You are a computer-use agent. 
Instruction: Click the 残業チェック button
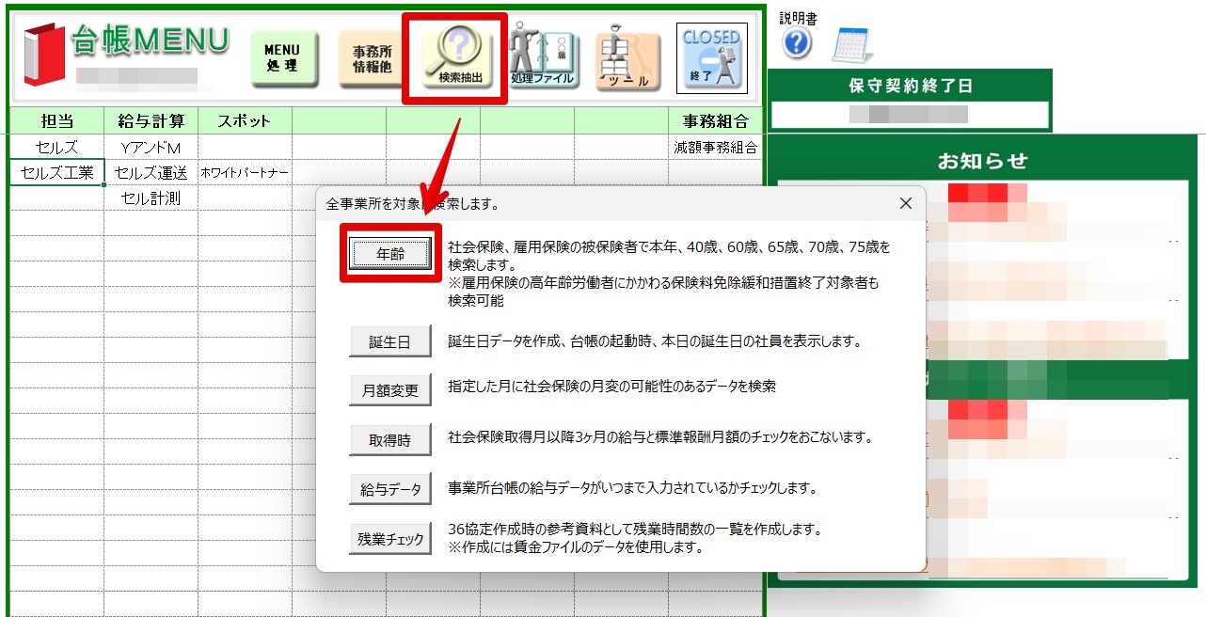point(390,539)
